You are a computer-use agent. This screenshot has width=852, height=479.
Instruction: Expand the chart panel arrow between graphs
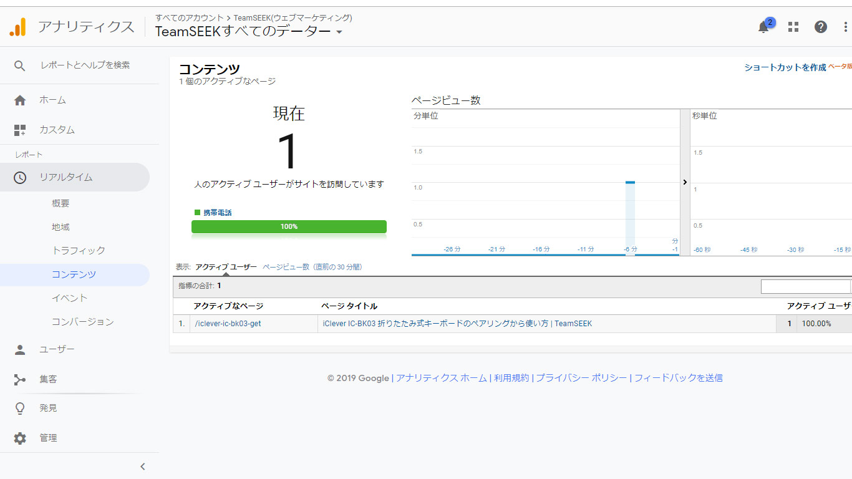point(685,182)
